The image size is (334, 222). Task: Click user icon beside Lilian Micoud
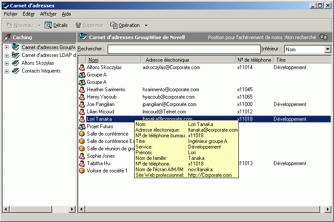82,112
